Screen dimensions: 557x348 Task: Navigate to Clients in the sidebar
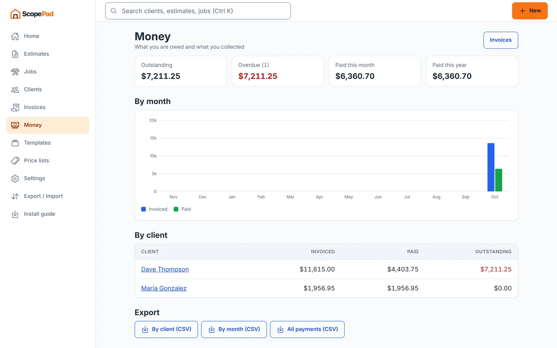[48, 89]
